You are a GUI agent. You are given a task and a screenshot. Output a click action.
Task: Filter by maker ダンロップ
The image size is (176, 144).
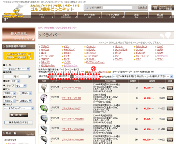click(140, 53)
